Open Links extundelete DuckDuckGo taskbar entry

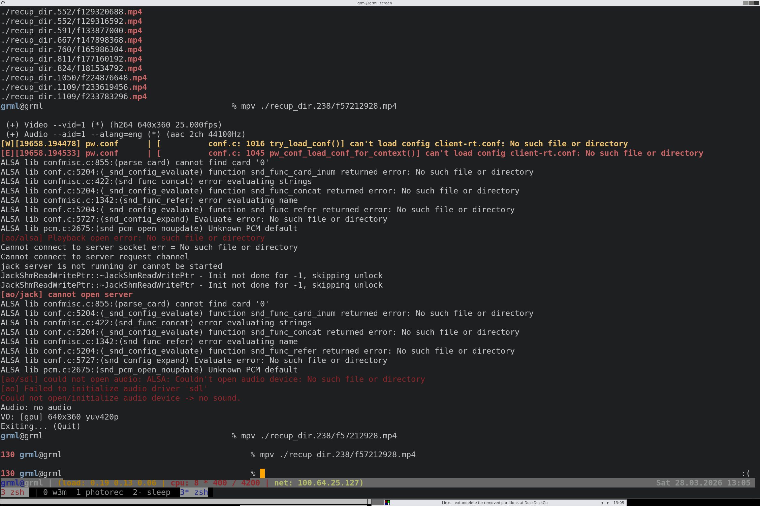coord(494,503)
